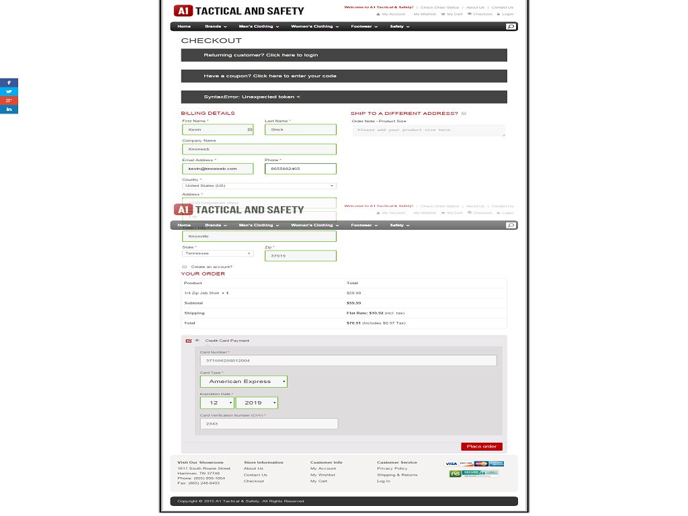The image size is (688, 516).
Task: Open the Country dropdown
Action: pyautogui.click(x=259, y=185)
